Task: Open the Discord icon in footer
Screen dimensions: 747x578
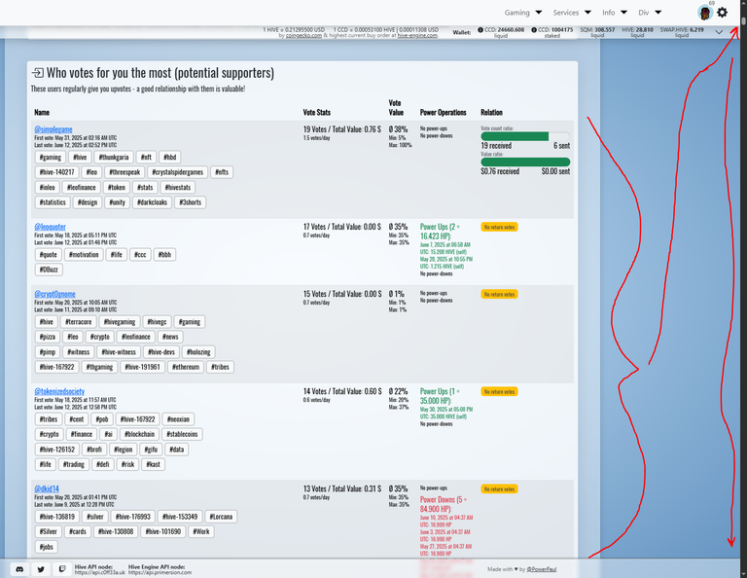Action: (19, 569)
